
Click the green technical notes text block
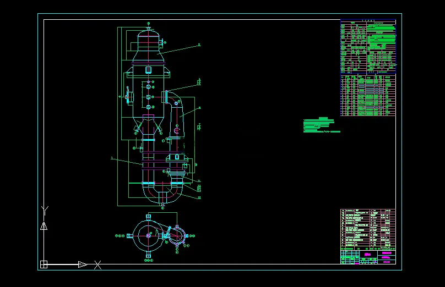321,125
